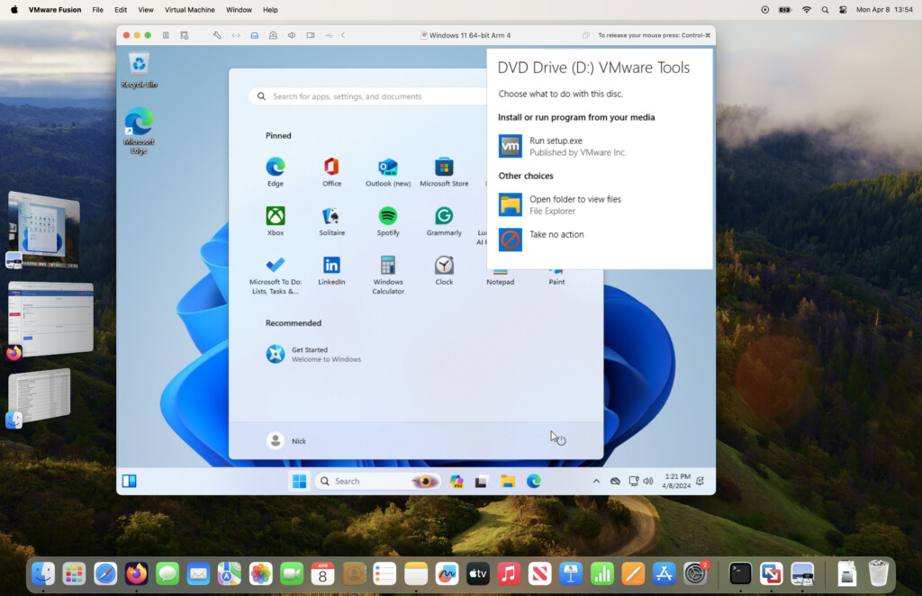
Task: Click the sound icon in VMware toolbar
Action: click(292, 35)
